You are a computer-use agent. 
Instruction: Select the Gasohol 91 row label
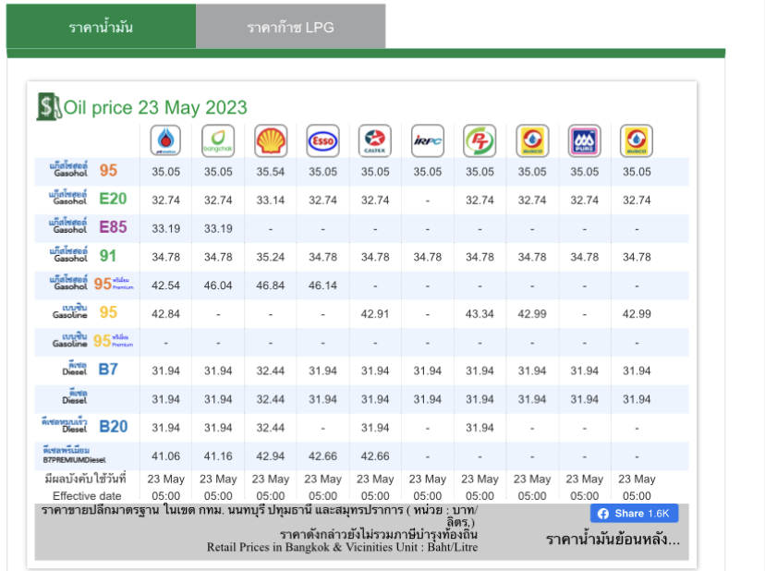pyautogui.click(x=83, y=255)
